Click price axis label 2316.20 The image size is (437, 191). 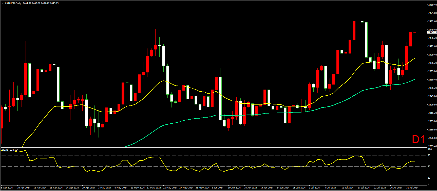click(432, 113)
